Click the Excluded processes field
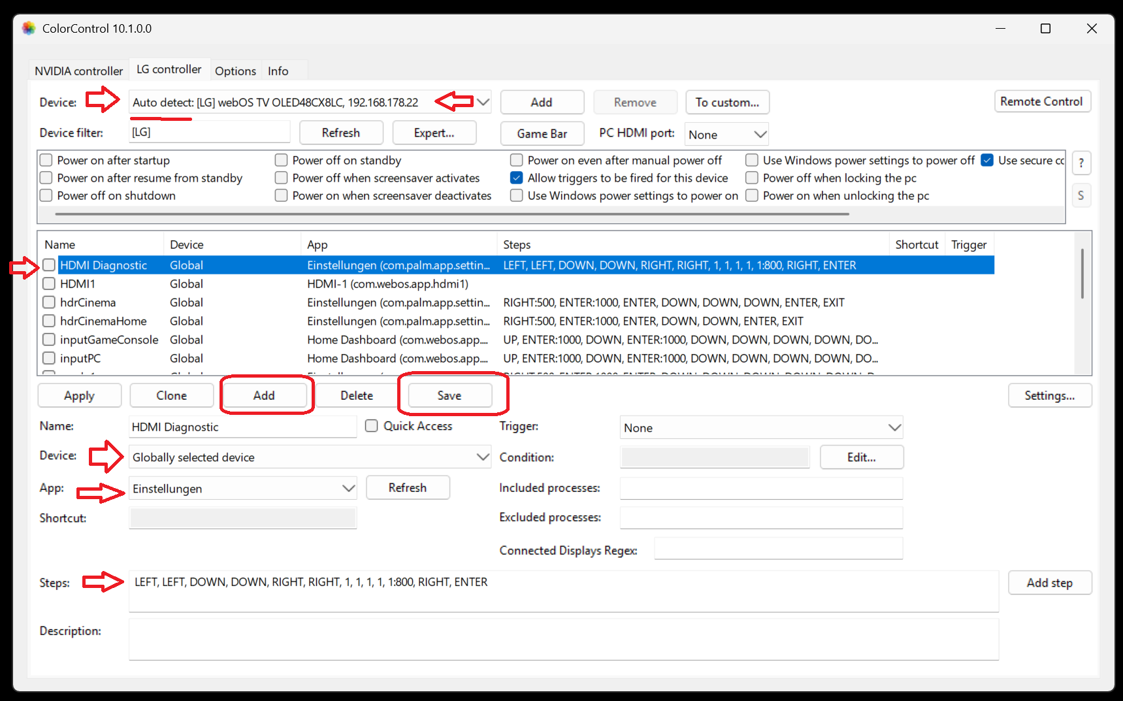Image resolution: width=1123 pixels, height=701 pixels. (x=761, y=517)
